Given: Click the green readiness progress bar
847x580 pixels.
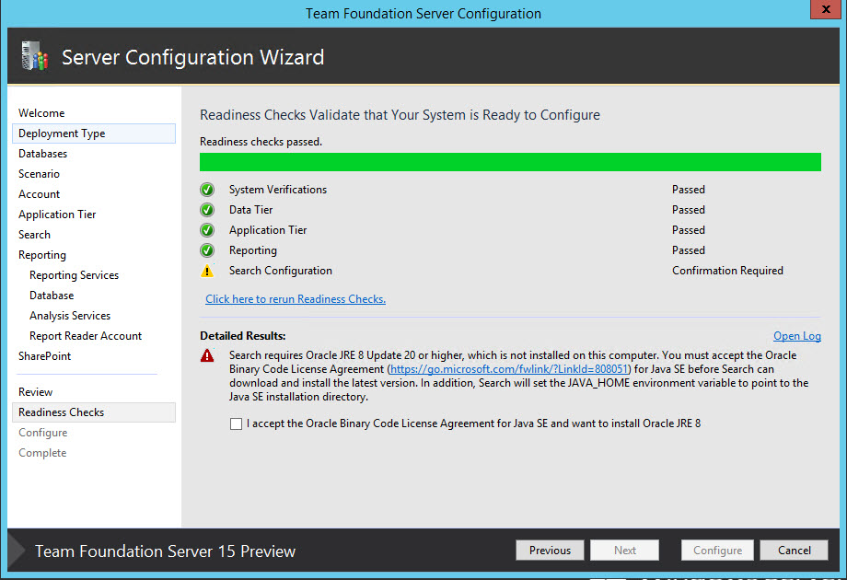Looking at the screenshot, I should click(510, 162).
